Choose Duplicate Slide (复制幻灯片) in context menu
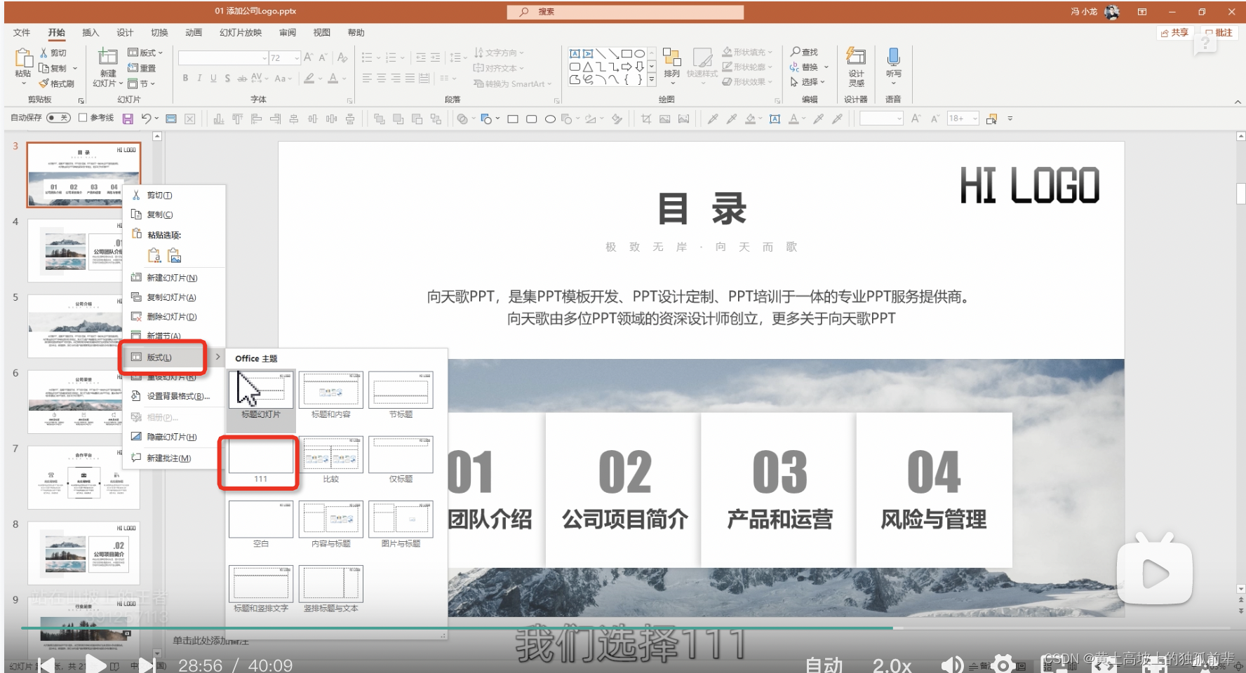Viewport: 1246px width, 673px height. point(173,297)
